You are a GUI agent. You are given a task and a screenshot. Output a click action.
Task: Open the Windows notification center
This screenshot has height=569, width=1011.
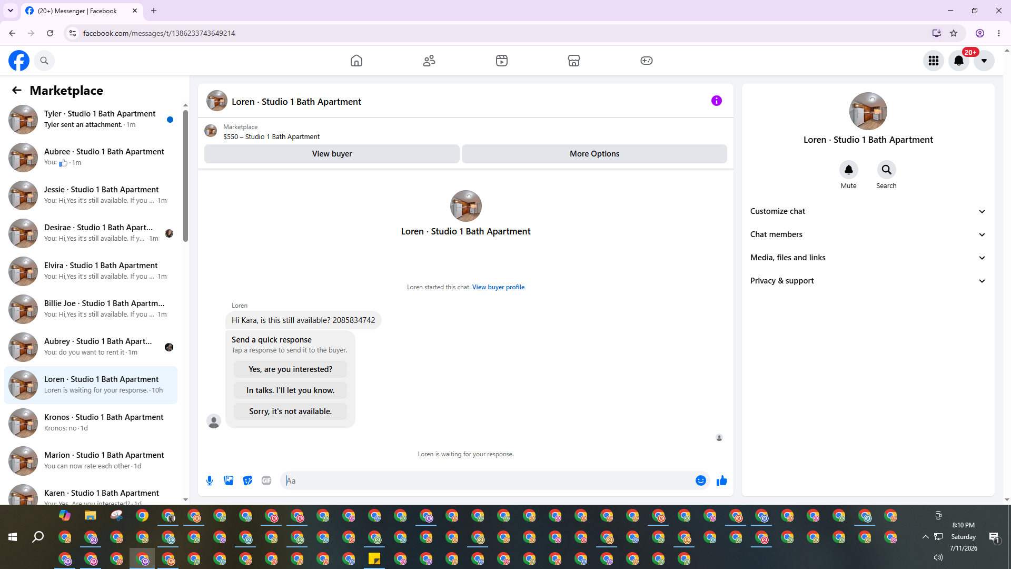tap(994, 537)
